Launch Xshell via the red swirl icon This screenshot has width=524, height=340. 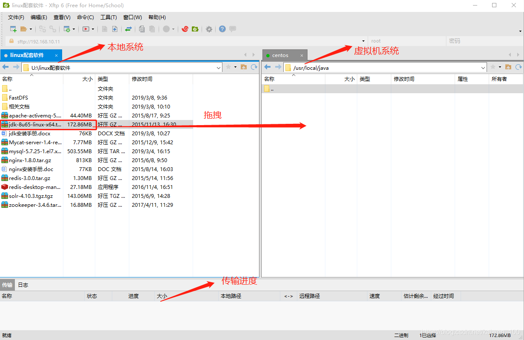(x=185, y=29)
